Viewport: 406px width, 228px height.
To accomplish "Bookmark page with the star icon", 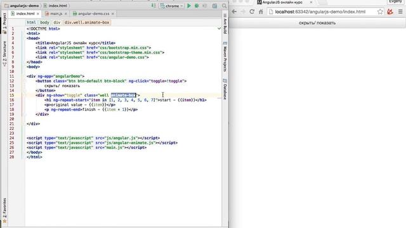I will tap(380, 11).
